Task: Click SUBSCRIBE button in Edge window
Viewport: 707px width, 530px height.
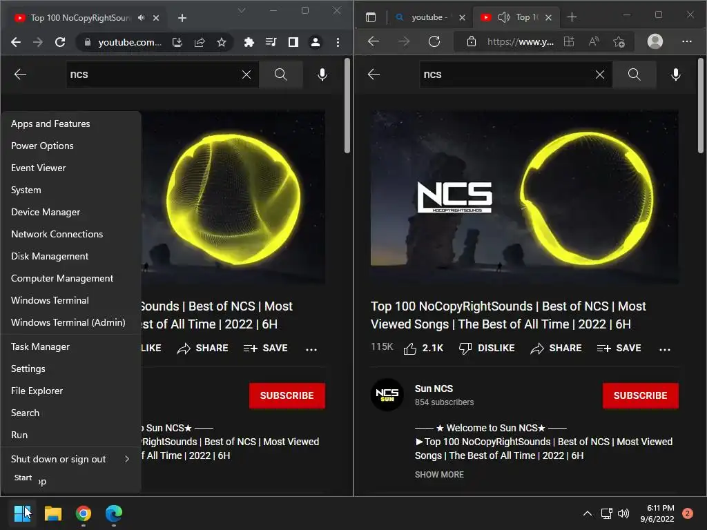Action: (640, 395)
